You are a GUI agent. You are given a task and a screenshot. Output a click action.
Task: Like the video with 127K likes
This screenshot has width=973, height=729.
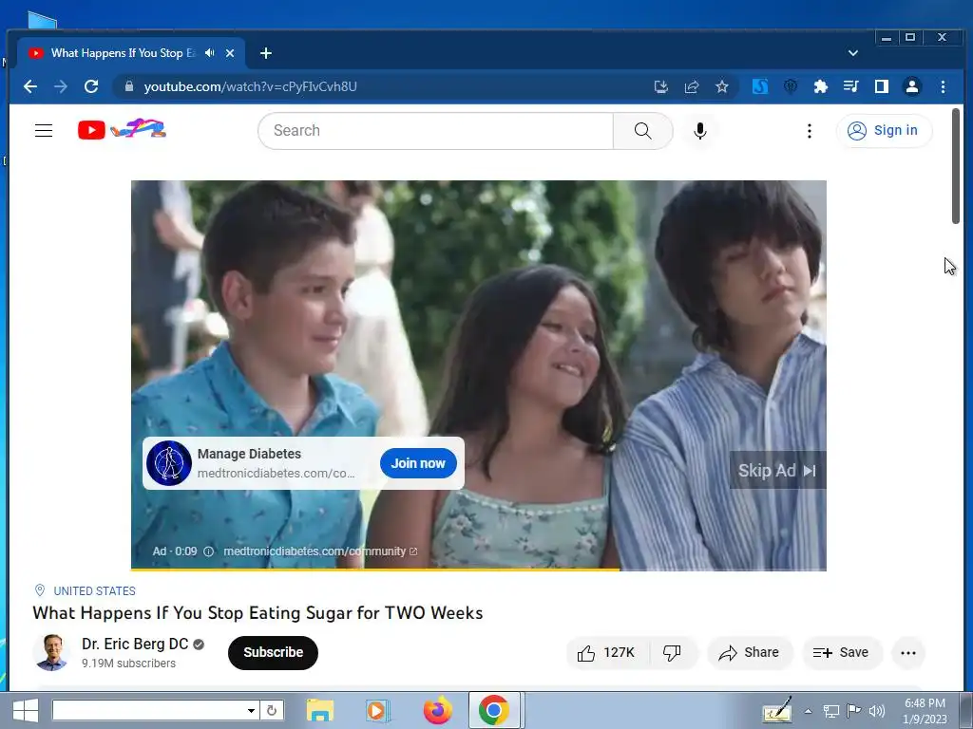coord(607,653)
